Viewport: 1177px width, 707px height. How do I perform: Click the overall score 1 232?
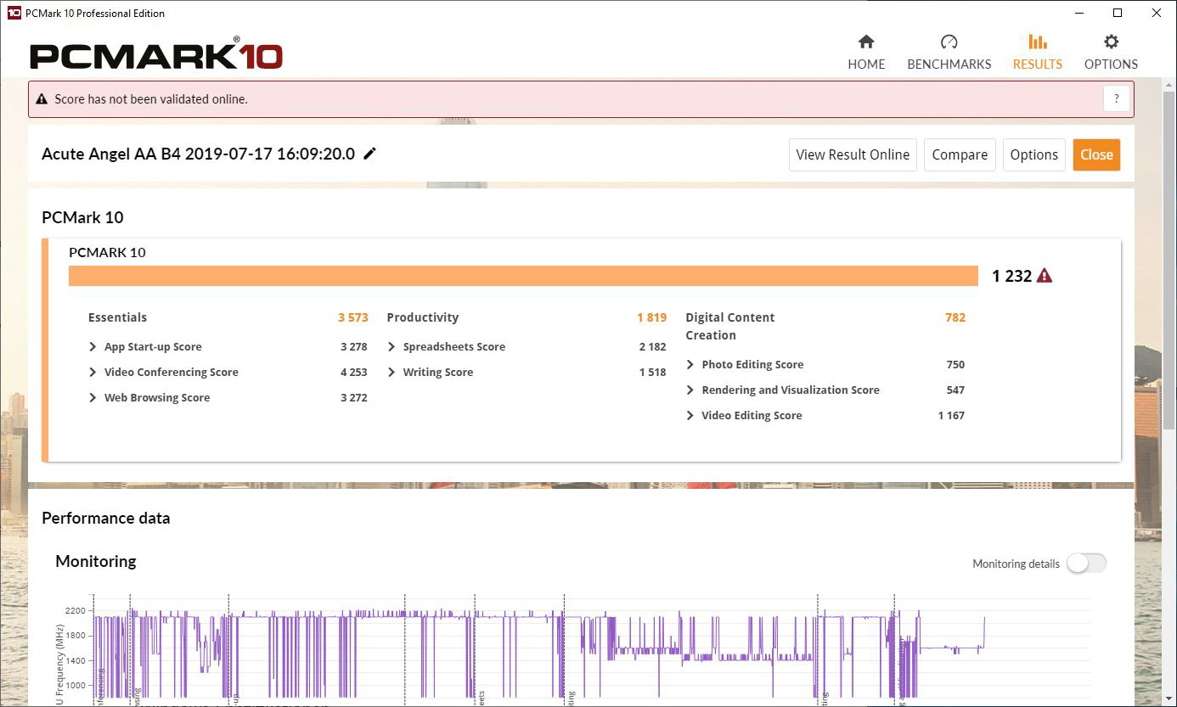click(1011, 276)
